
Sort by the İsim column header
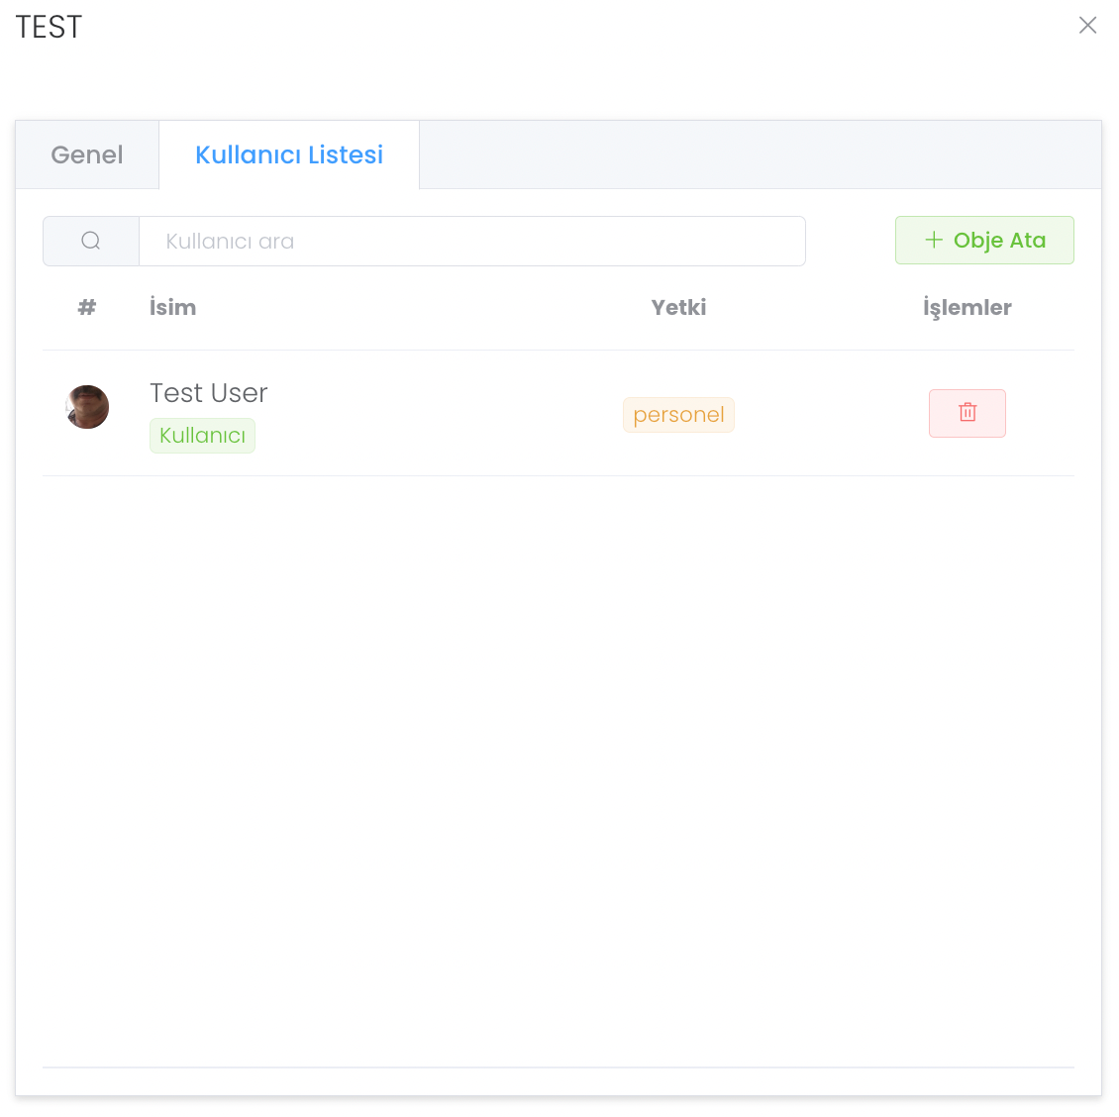coord(173,308)
